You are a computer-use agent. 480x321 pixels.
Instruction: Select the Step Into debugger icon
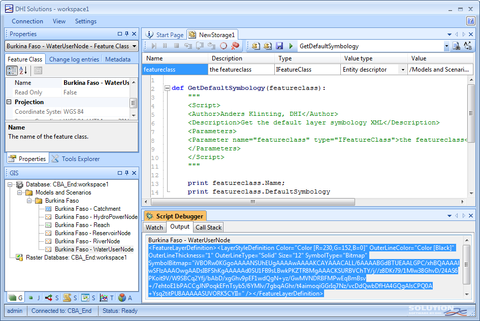pos(188,46)
